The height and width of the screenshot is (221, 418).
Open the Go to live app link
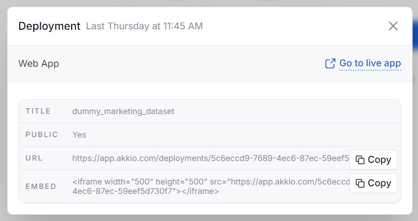[x=370, y=64]
